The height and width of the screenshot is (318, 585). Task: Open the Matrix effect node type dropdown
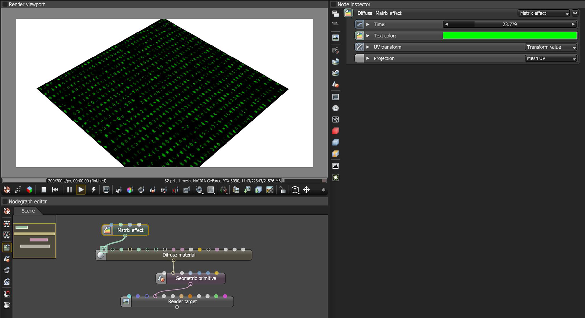[543, 13]
